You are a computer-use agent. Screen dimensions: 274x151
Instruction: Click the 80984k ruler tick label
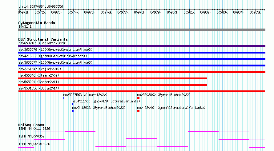(x=239, y=12)
